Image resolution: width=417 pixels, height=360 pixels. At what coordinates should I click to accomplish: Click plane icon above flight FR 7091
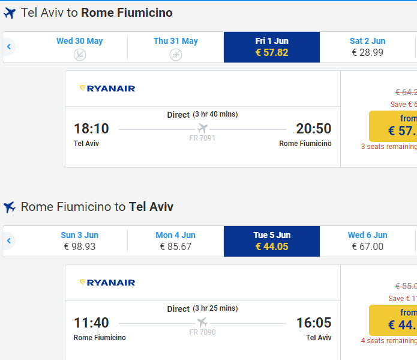[202, 128]
